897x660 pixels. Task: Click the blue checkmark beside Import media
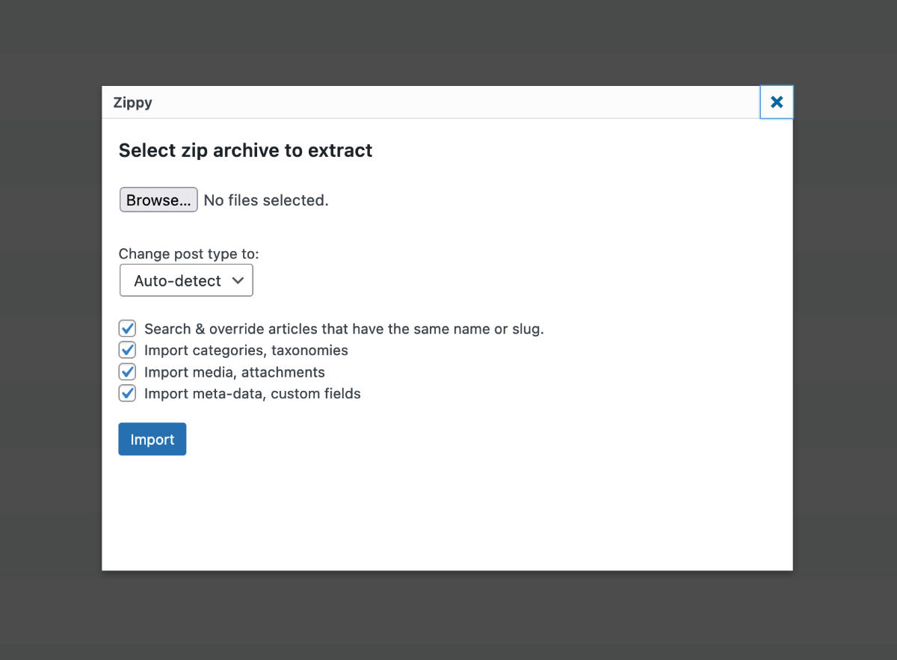click(128, 371)
